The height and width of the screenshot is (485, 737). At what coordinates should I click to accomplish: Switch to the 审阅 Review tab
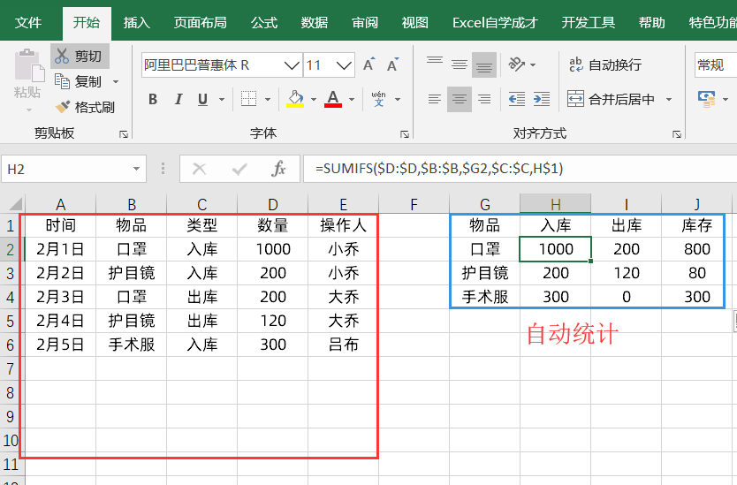(x=365, y=23)
